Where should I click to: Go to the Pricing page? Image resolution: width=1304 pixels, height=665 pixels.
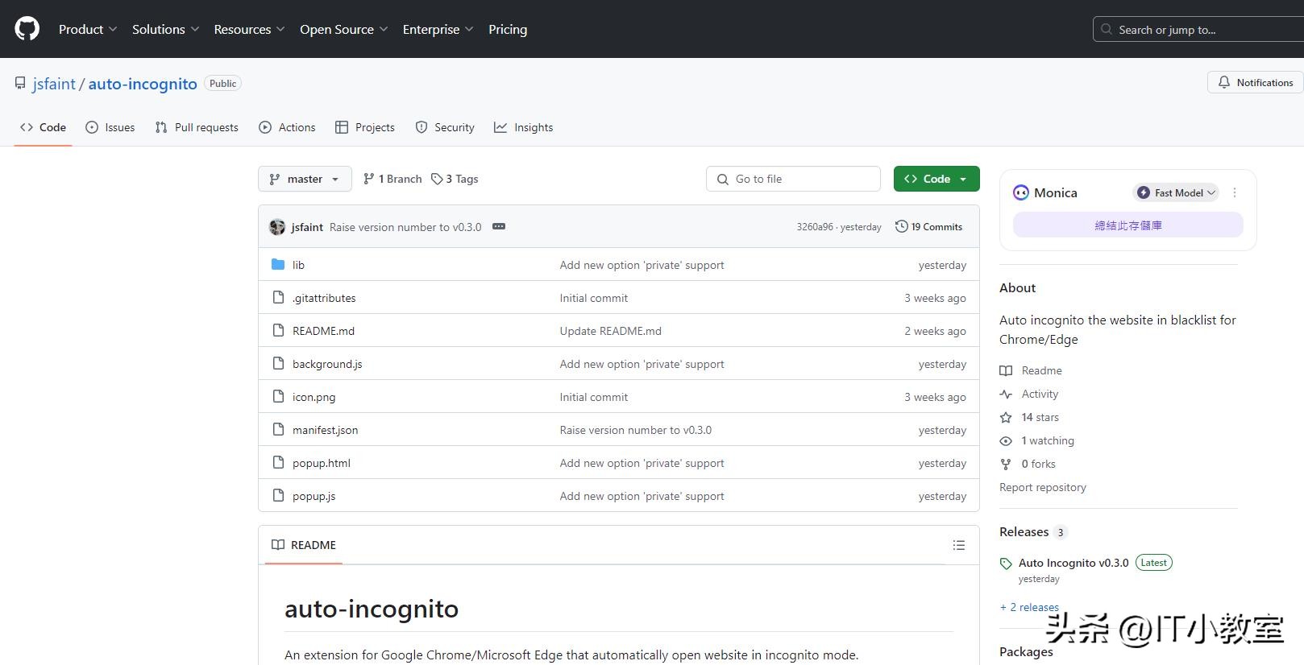(x=508, y=29)
